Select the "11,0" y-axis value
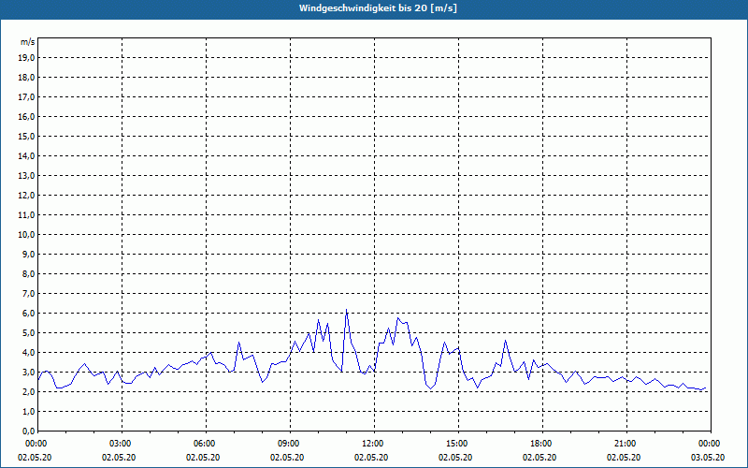748x468 pixels. 26,215
